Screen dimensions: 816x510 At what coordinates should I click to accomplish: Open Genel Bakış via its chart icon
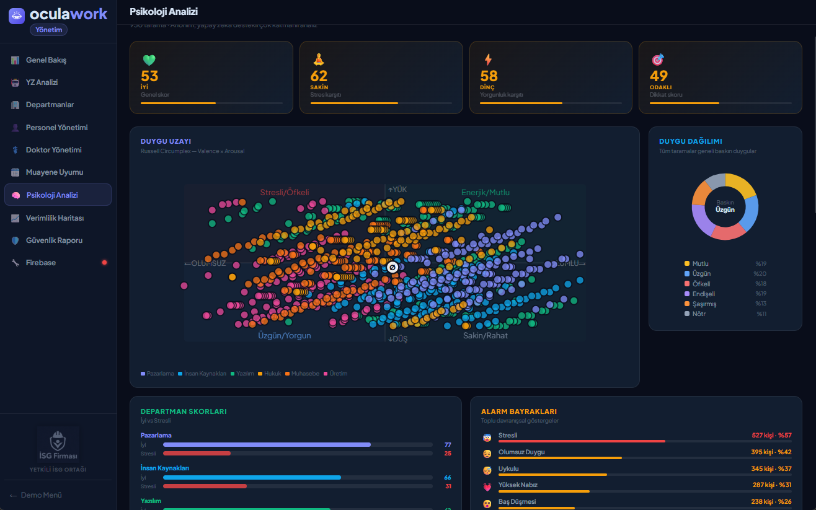[x=16, y=60]
